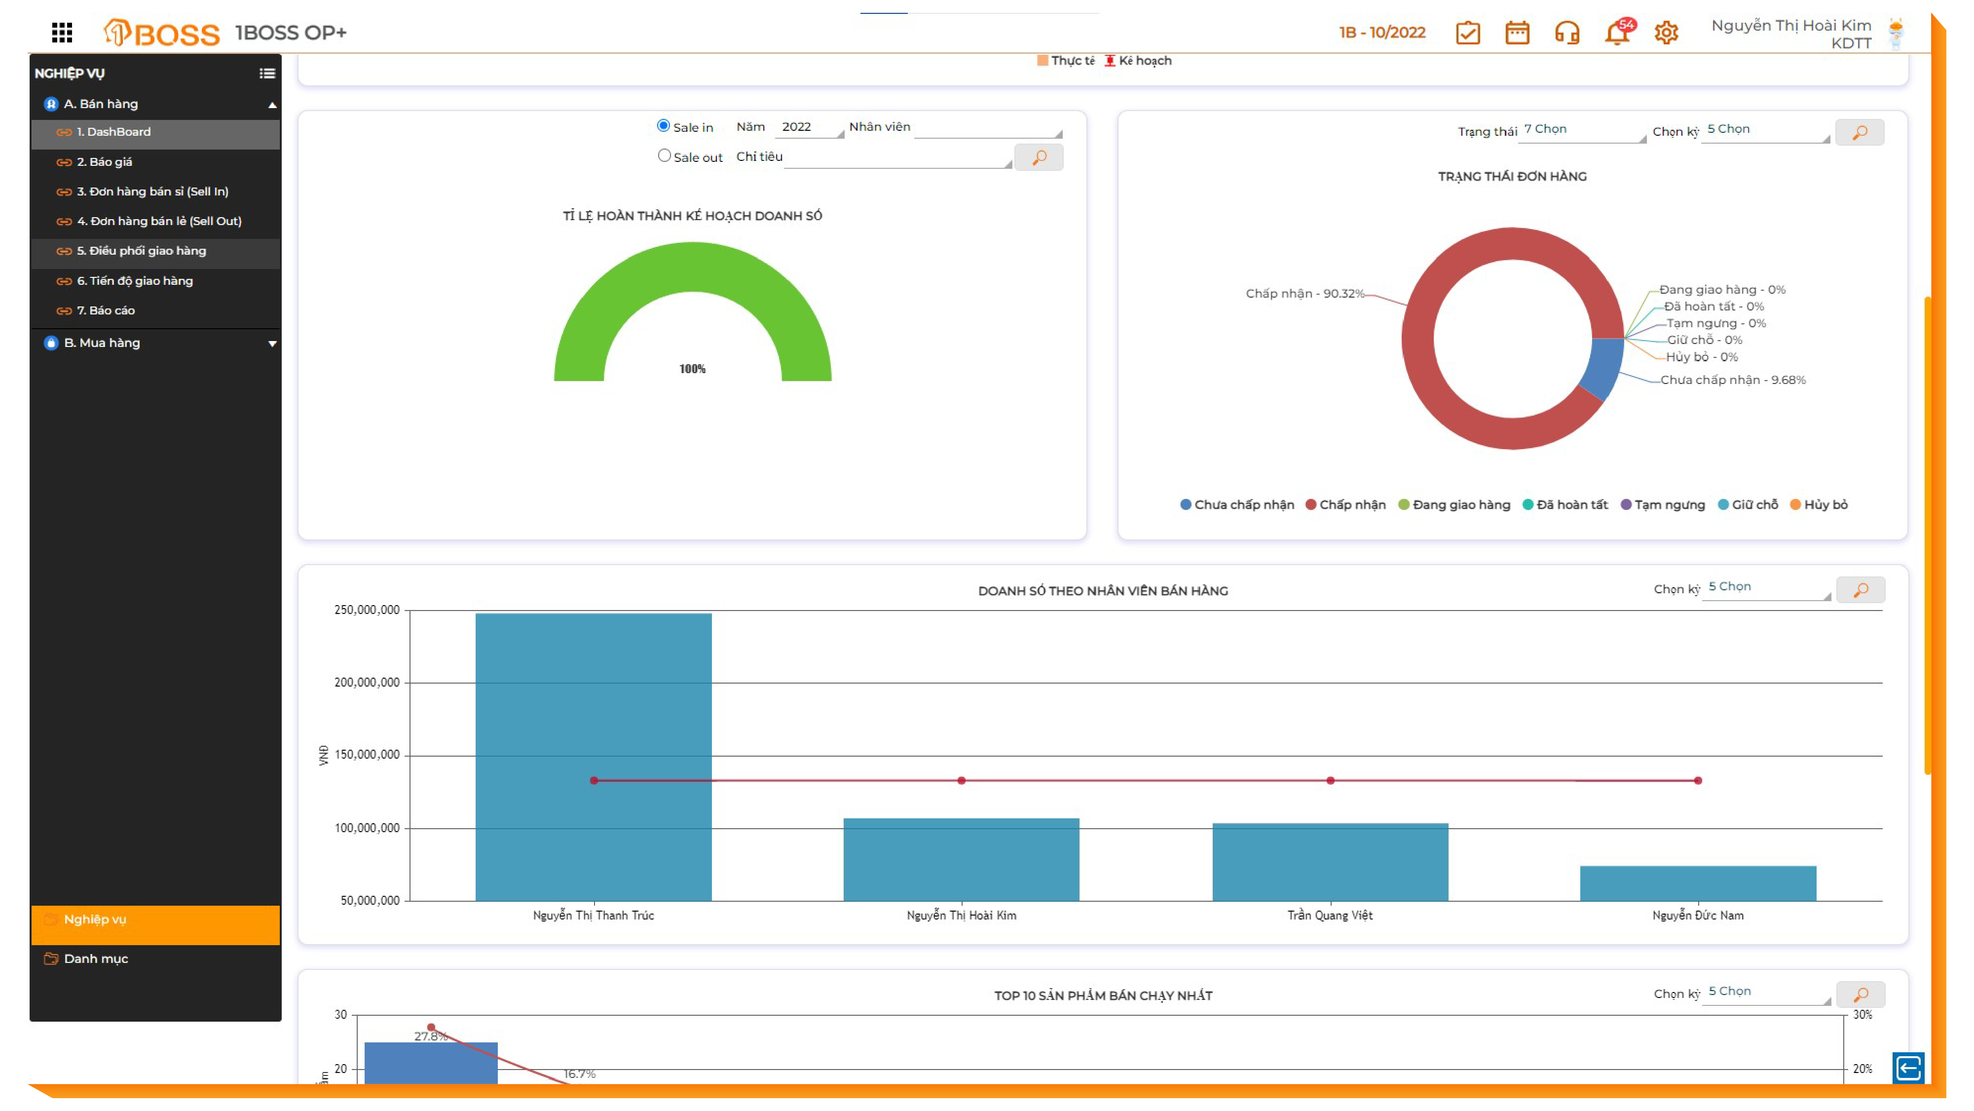Image resolution: width=1974 pixels, height=1111 pixels.
Task: Open the calendar icon in header
Action: point(1517,33)
